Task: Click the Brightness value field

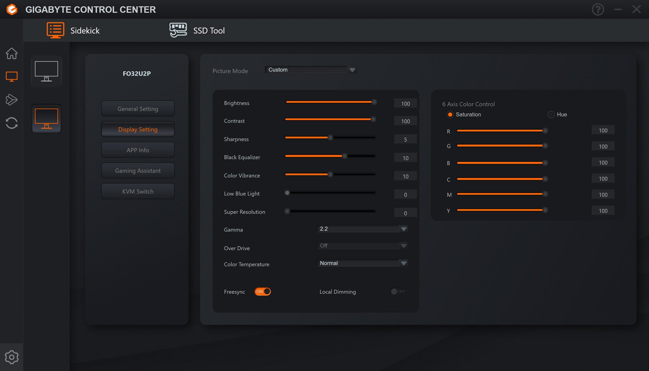Action: pyautogui.click(x=405, y=103)
